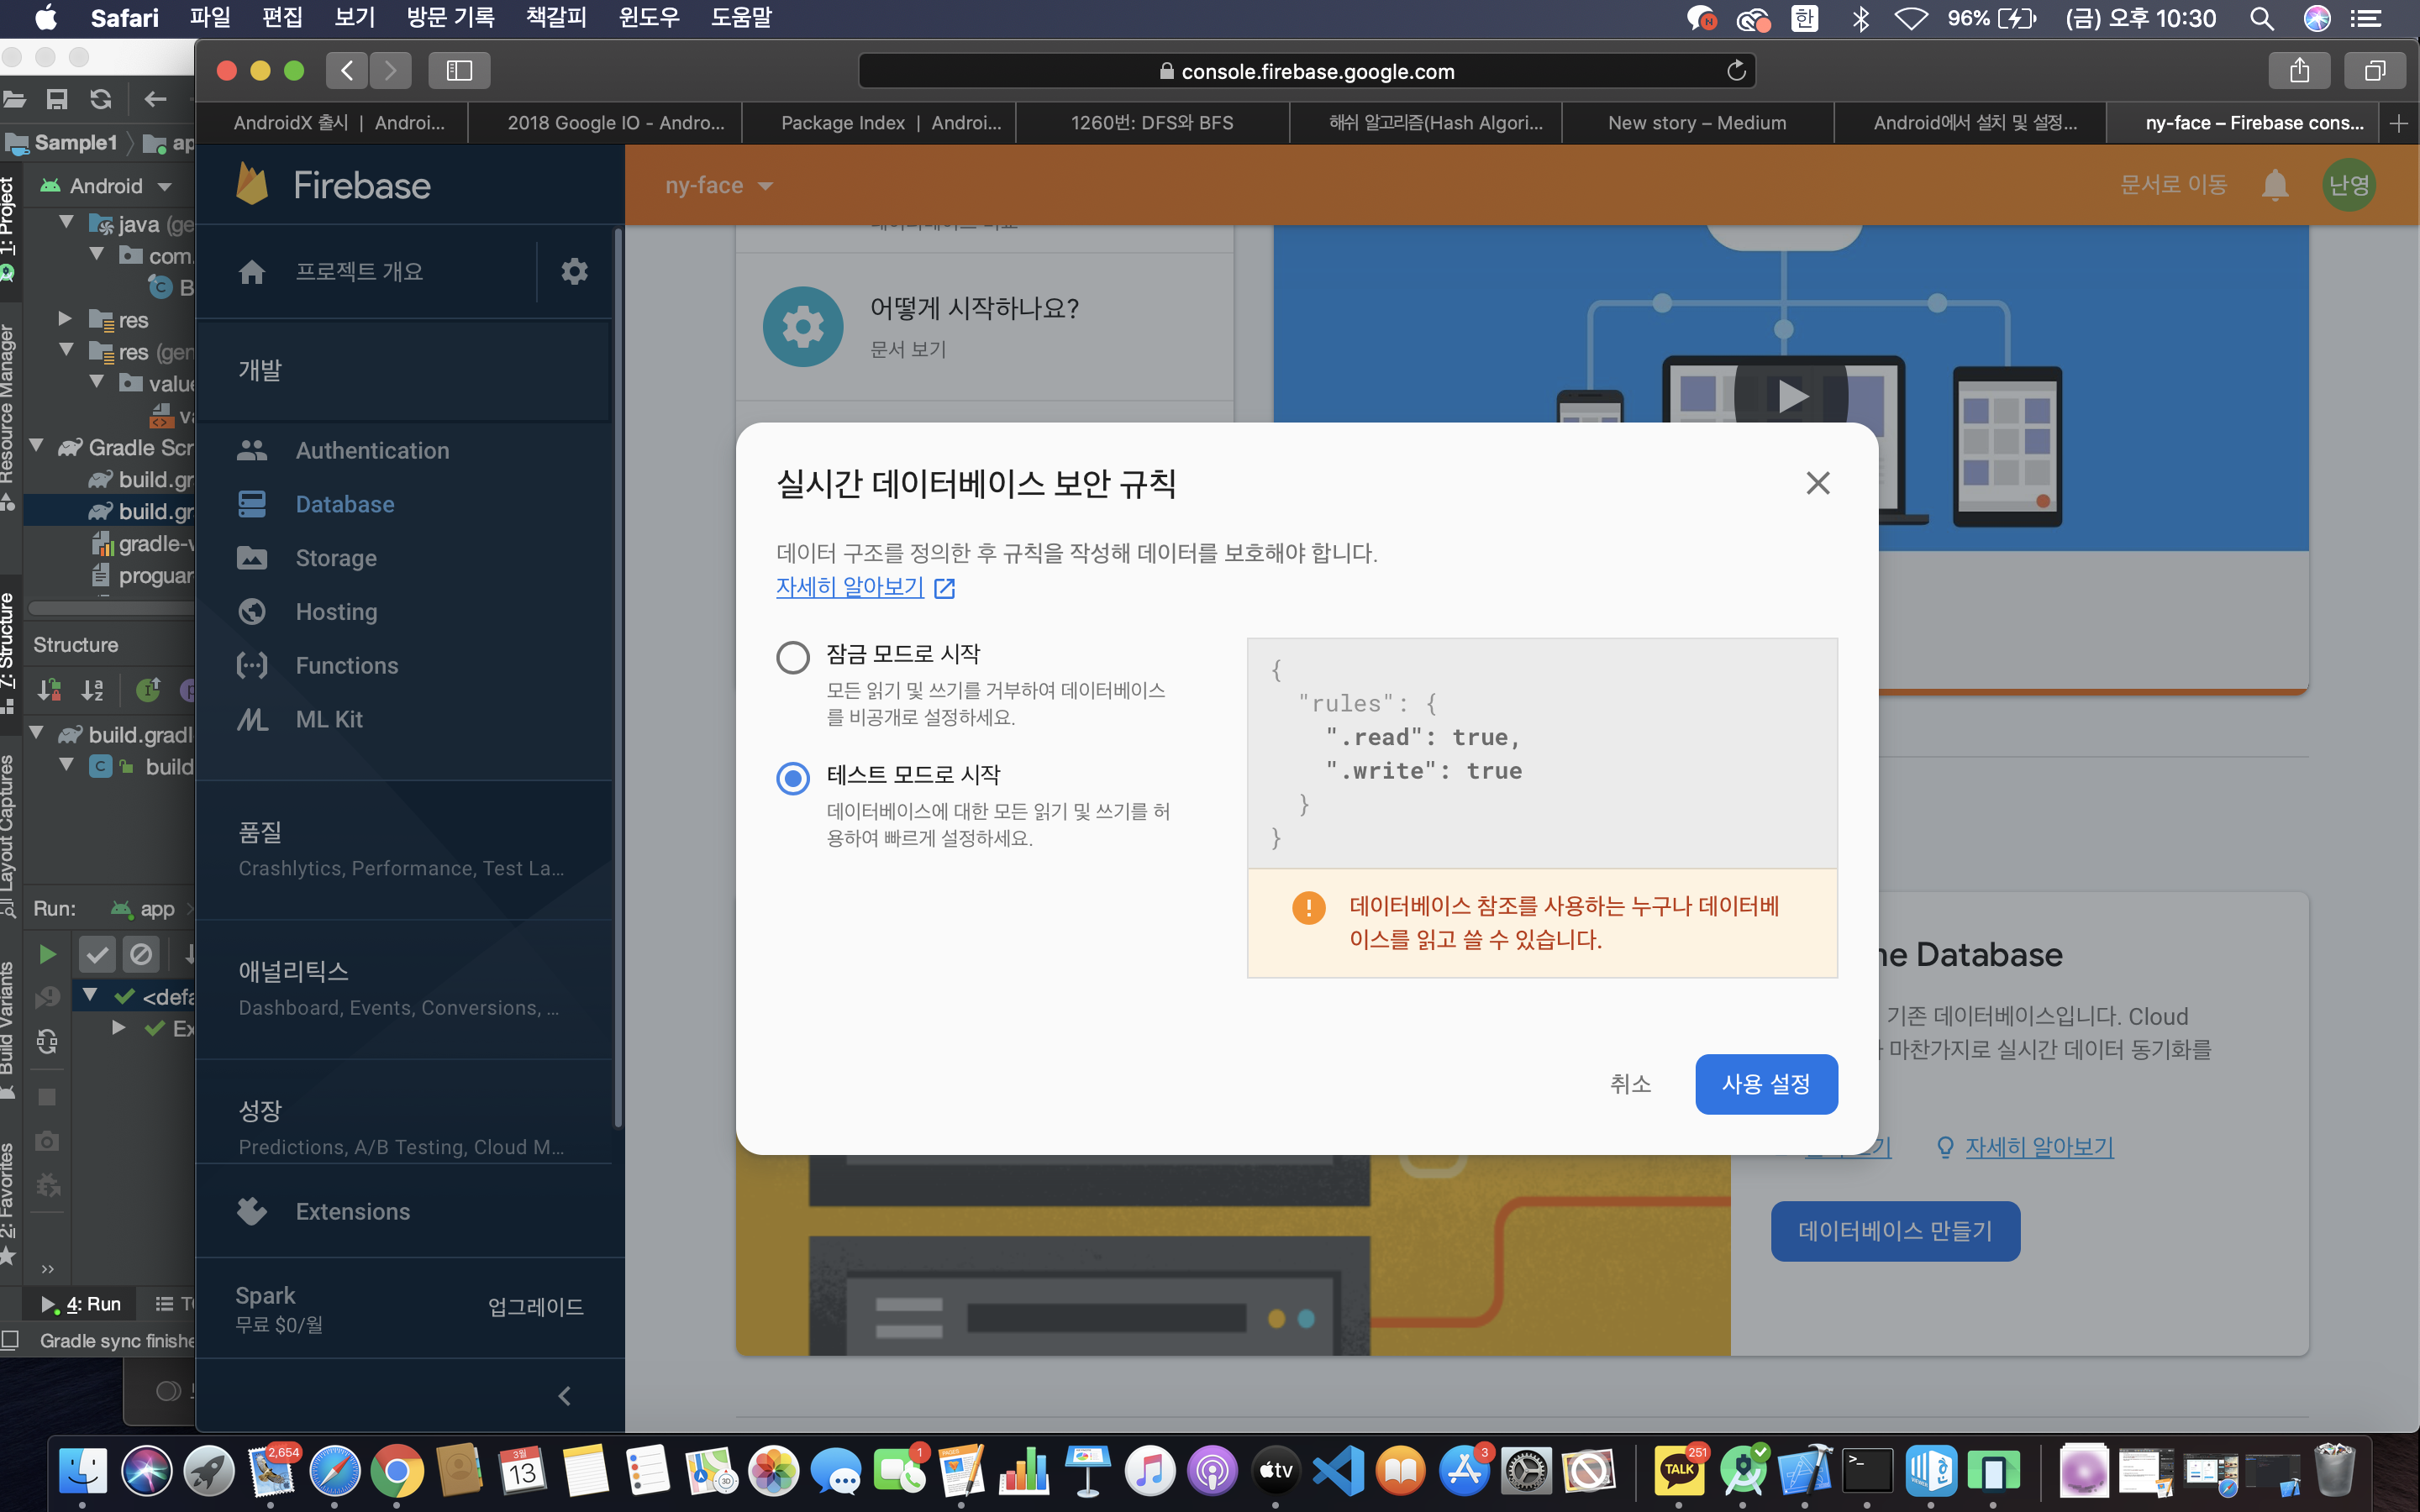Open the Hosting globe icon
Image resolution: width=2420 pixels, height=1512 pixels.
(252, 611)
